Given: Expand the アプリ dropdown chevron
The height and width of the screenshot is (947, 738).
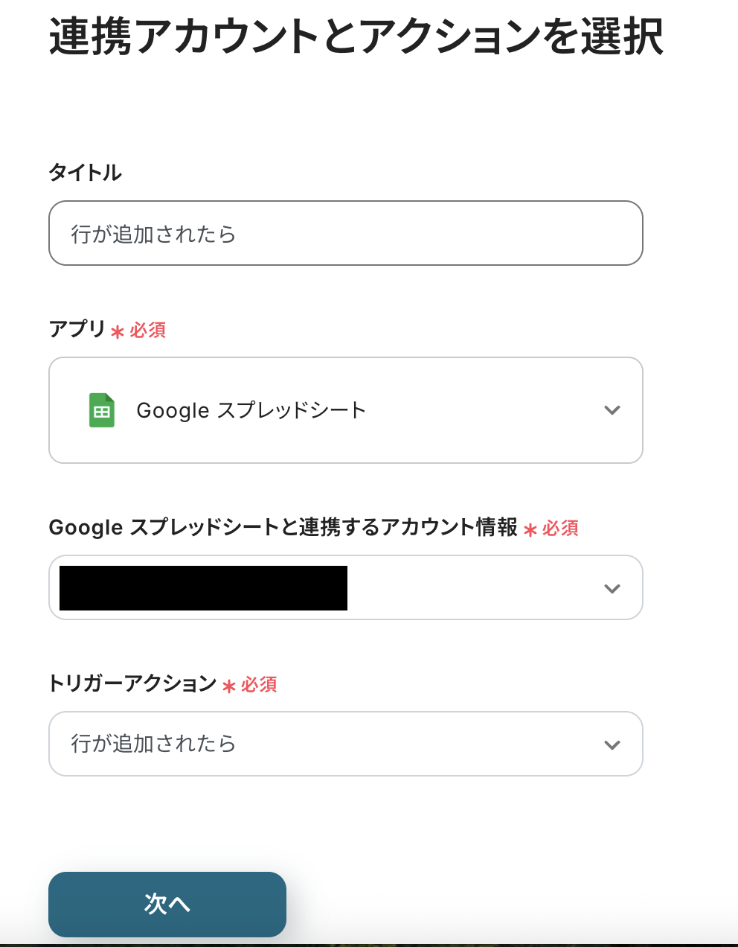Looking at the screenshot, I should [612, 410].
